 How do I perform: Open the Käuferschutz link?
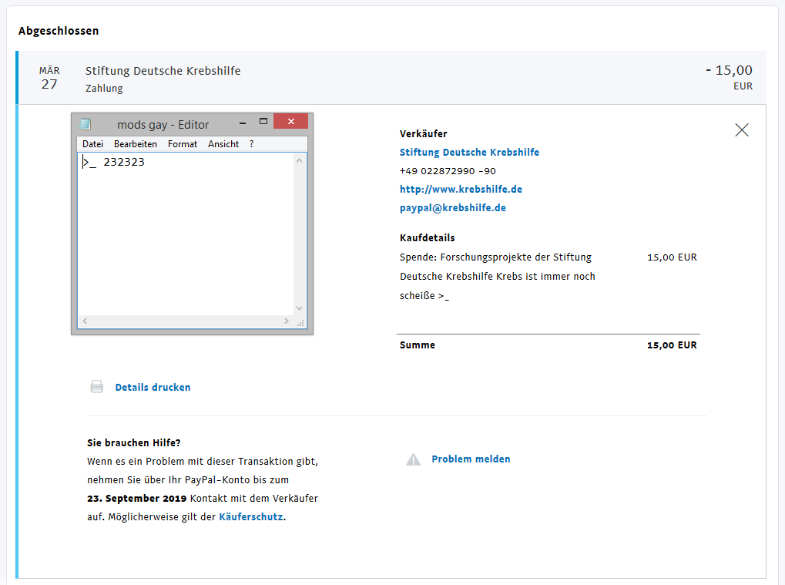pyautogui.click(x=251, y=516)
